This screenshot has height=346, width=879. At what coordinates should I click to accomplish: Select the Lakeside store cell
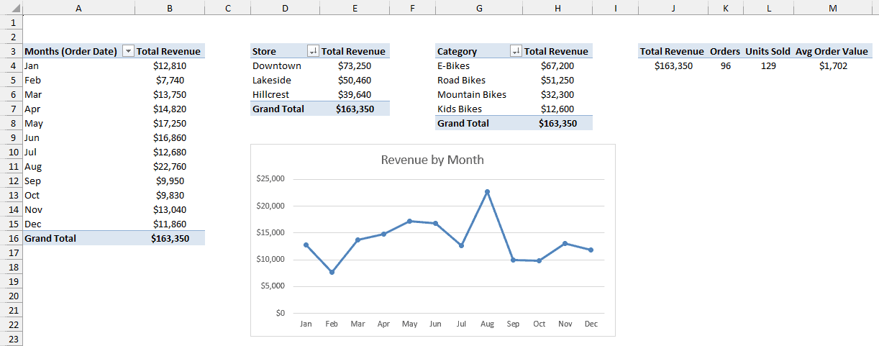click(x=285, y=80)
